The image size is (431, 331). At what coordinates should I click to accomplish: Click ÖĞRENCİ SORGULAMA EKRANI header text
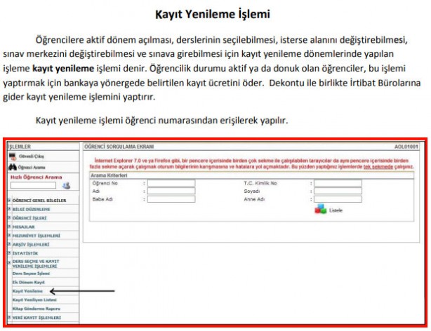pos(119,147)
